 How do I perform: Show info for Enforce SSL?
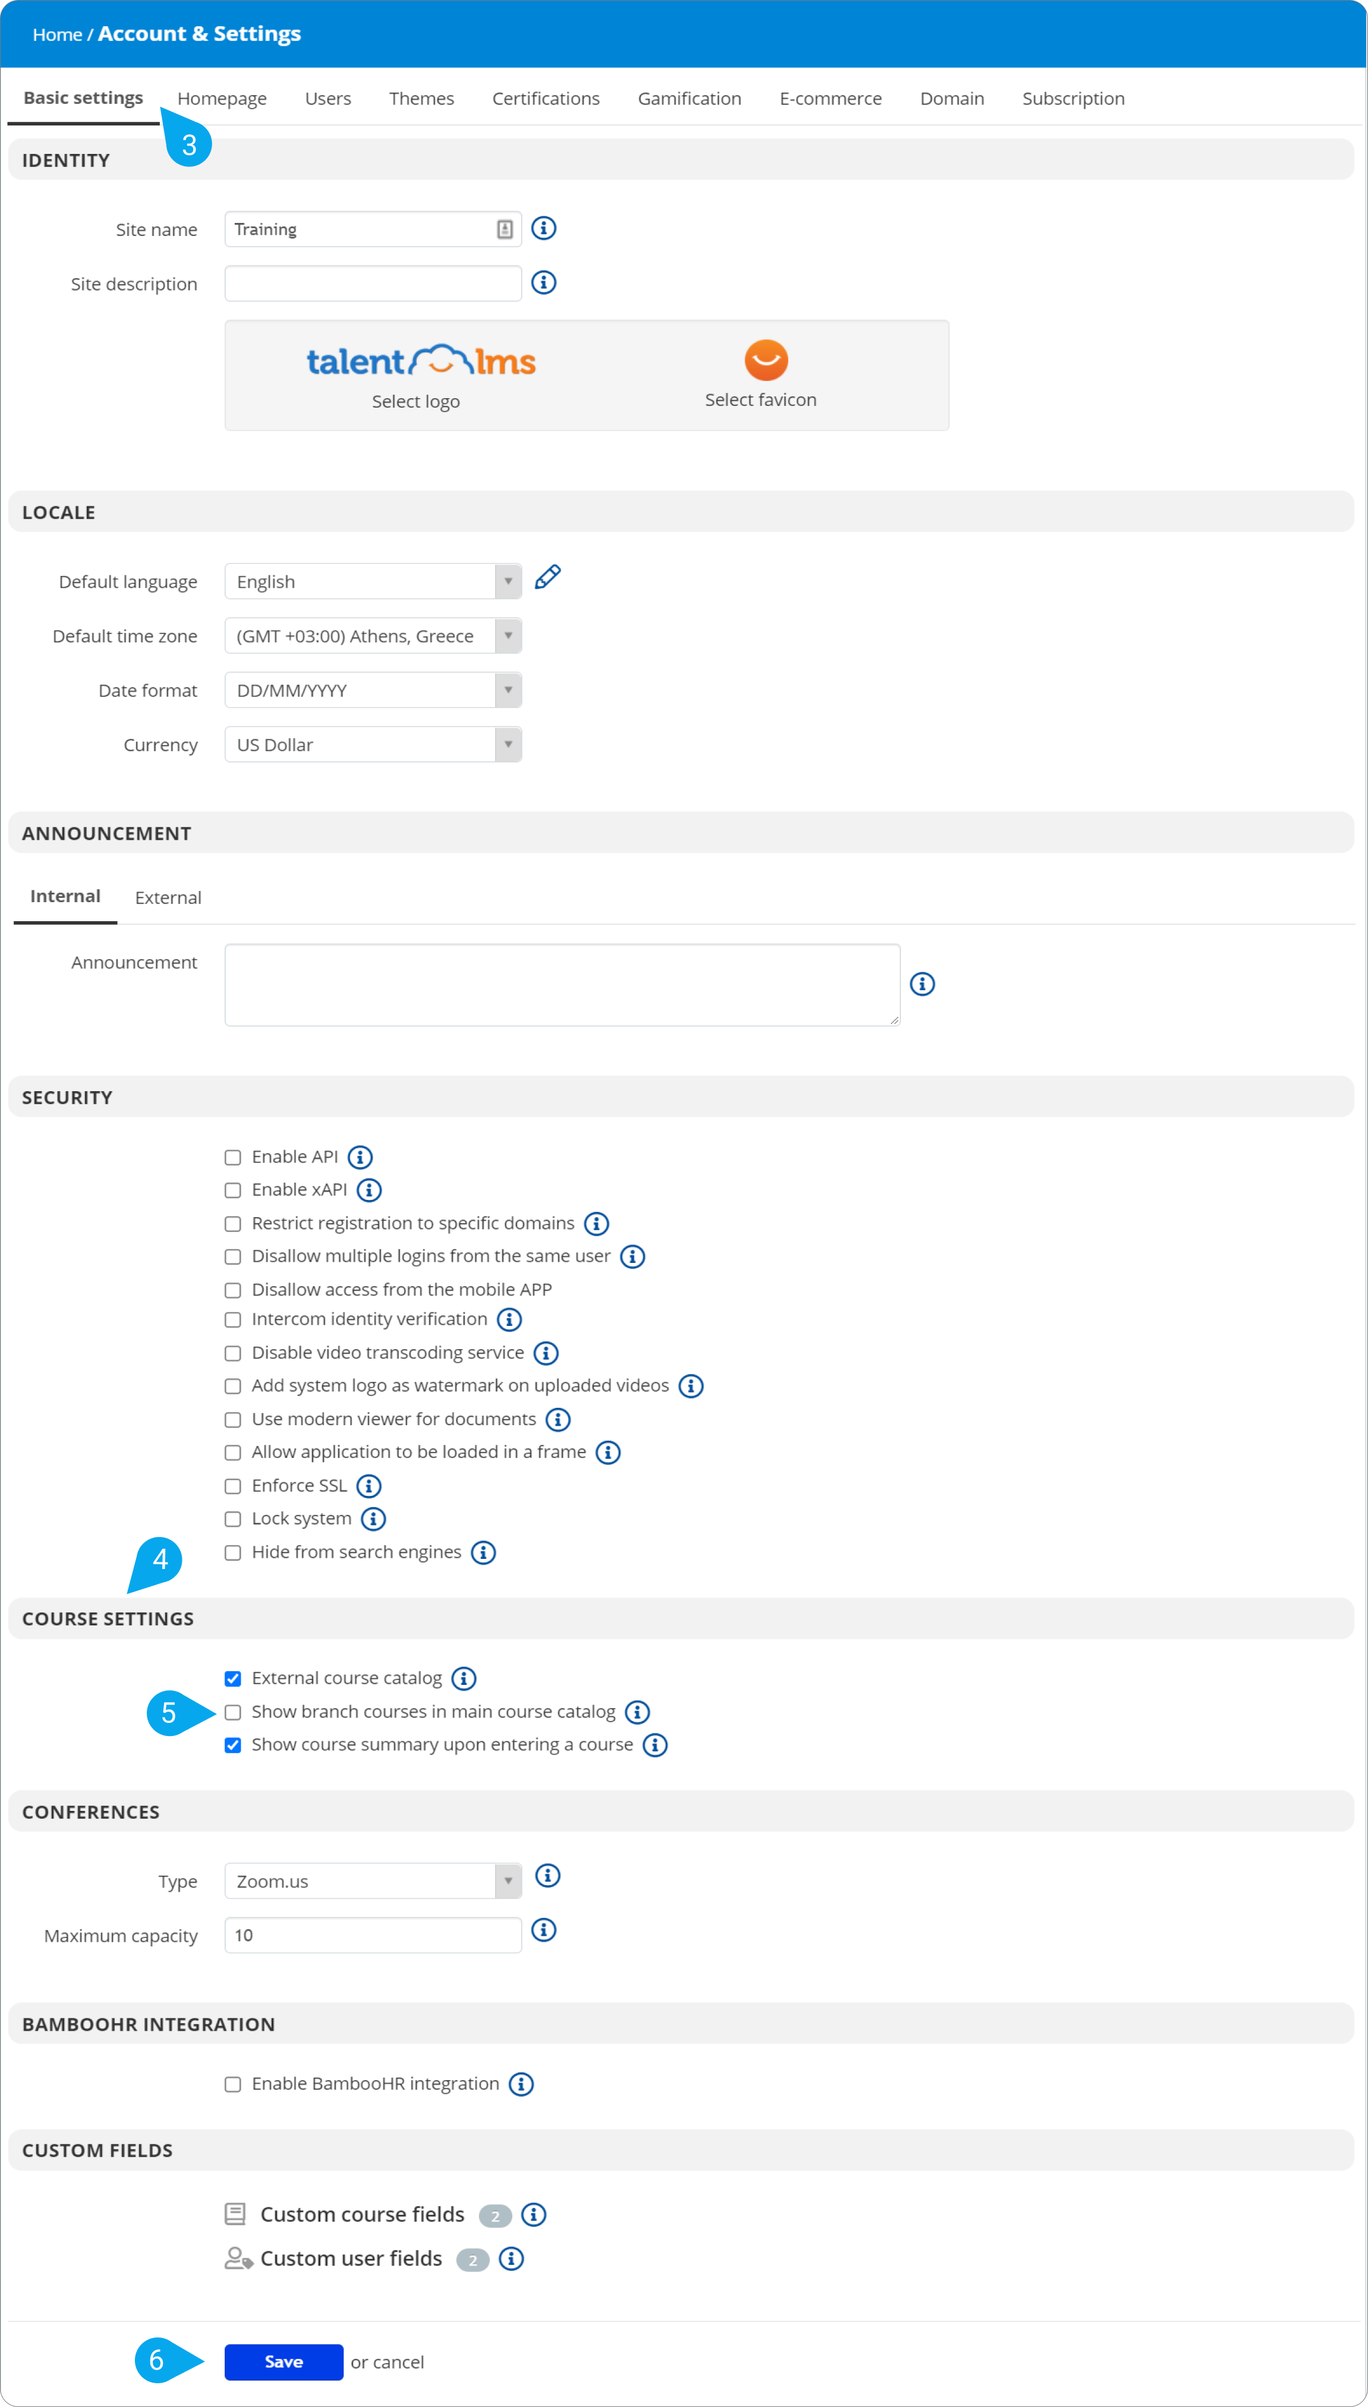[369, 1485]
